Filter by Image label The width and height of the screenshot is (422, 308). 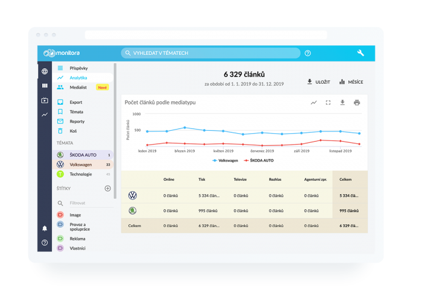[x=75, y=215]
